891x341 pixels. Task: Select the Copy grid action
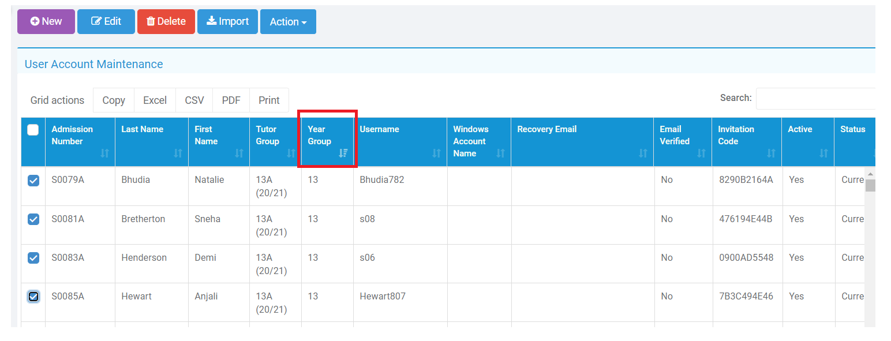(x=113, y=100)
